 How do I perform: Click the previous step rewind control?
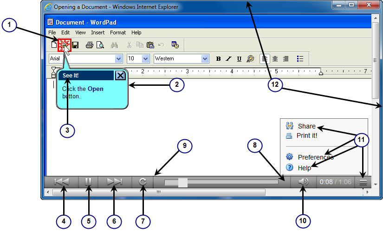click(62, 182)
